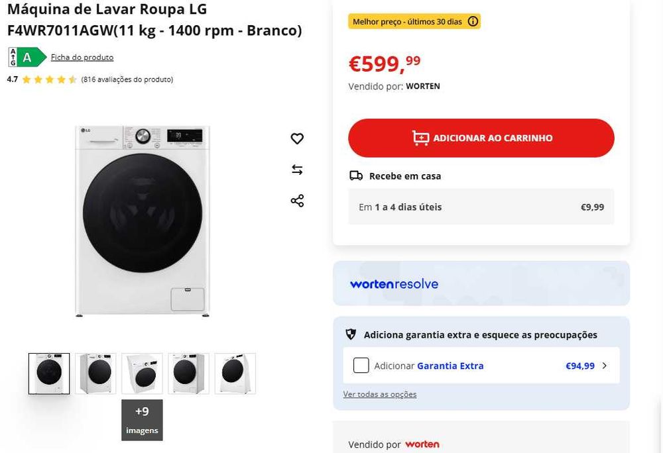Image resolution: width=663 pixels, height=453 pixels.
Task: Add product to wishlist with heart icon
Action: point(297,138)
